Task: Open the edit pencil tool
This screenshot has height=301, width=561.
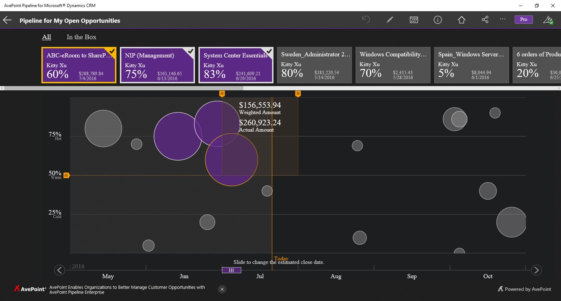Action: click(x=389, y=19)
